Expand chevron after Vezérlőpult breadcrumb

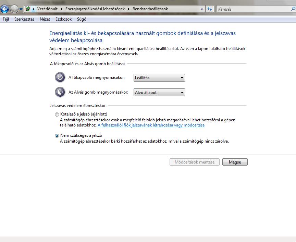point(62,9)
